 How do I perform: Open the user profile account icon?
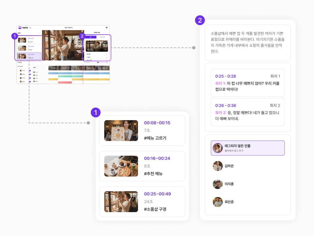107,28
